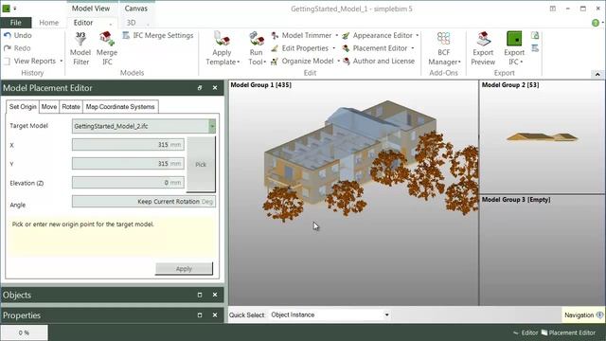This screenshot has height=341, width=606.
Task: Close the Properties panel
Action: (215, 315)
